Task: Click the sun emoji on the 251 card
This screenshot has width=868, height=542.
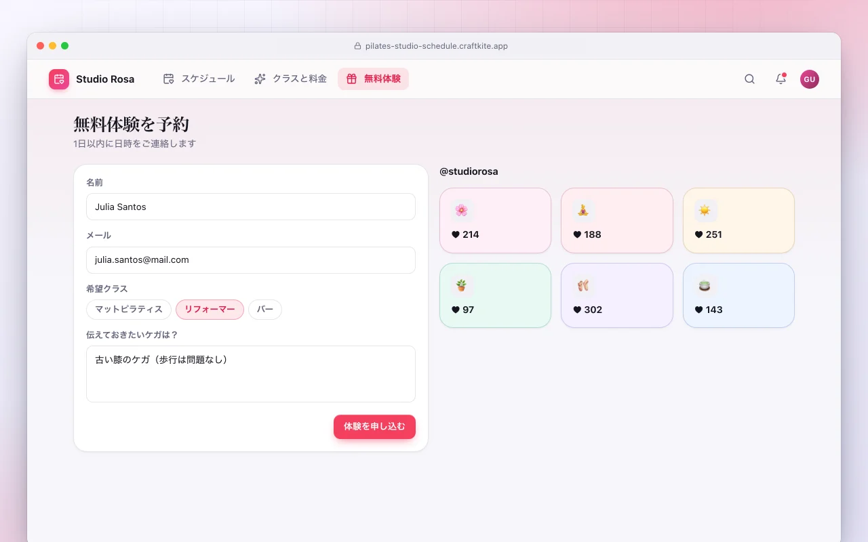Action: [705, 210]
